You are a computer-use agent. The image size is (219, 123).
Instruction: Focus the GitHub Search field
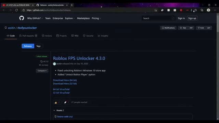click(158, 18)
